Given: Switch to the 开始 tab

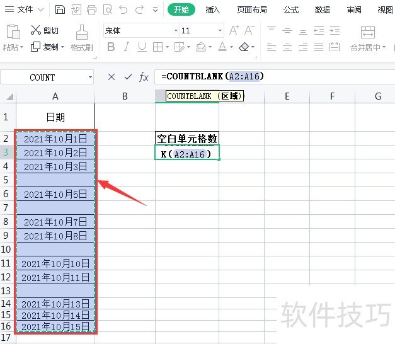Looking at the screenshot, I should [181, 9].
